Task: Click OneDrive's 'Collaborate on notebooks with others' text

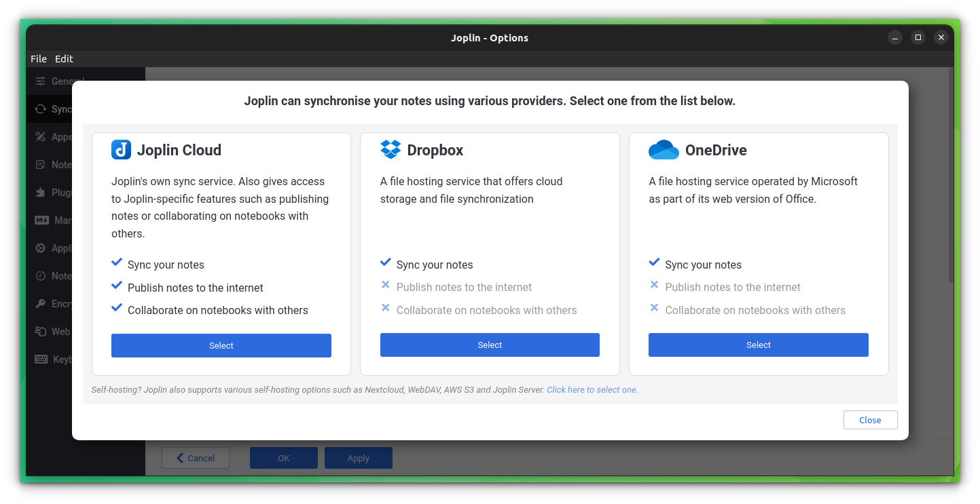Action: 755,310
